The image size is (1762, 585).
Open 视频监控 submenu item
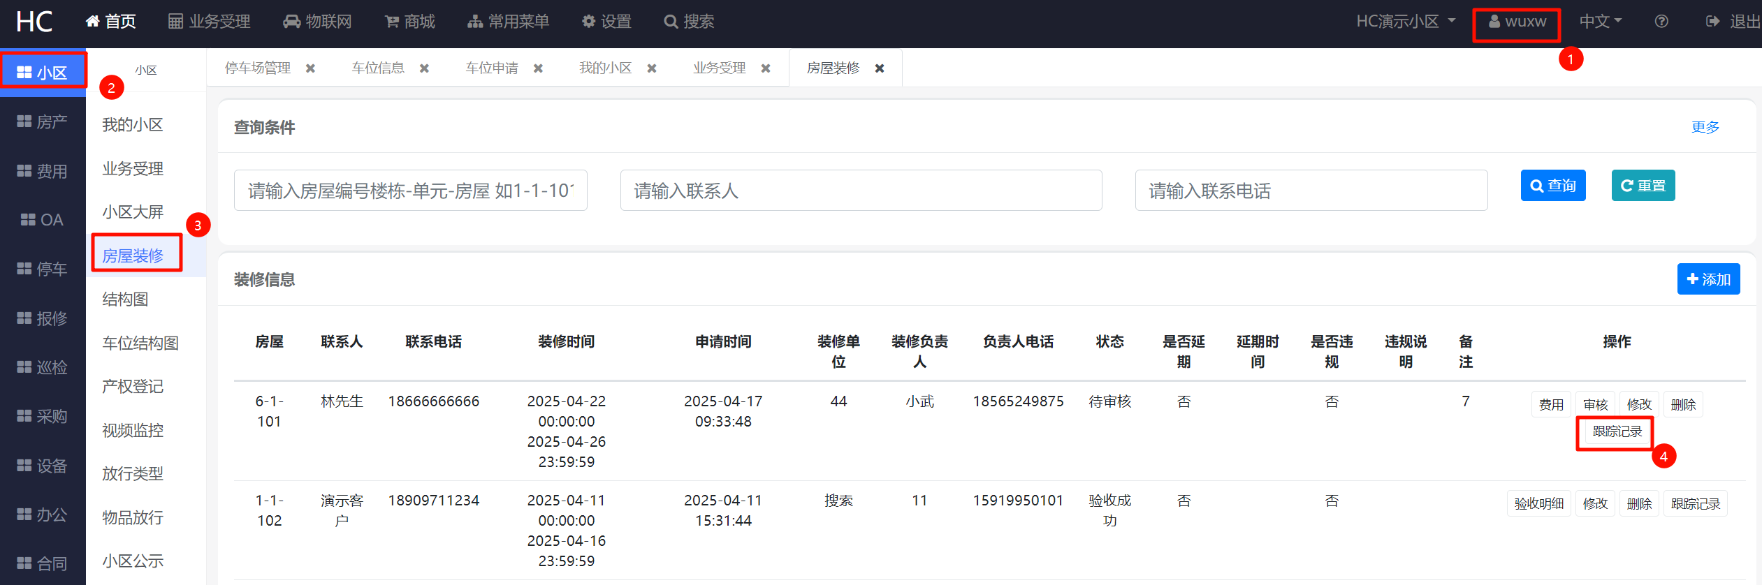click(x=133, y=431)
